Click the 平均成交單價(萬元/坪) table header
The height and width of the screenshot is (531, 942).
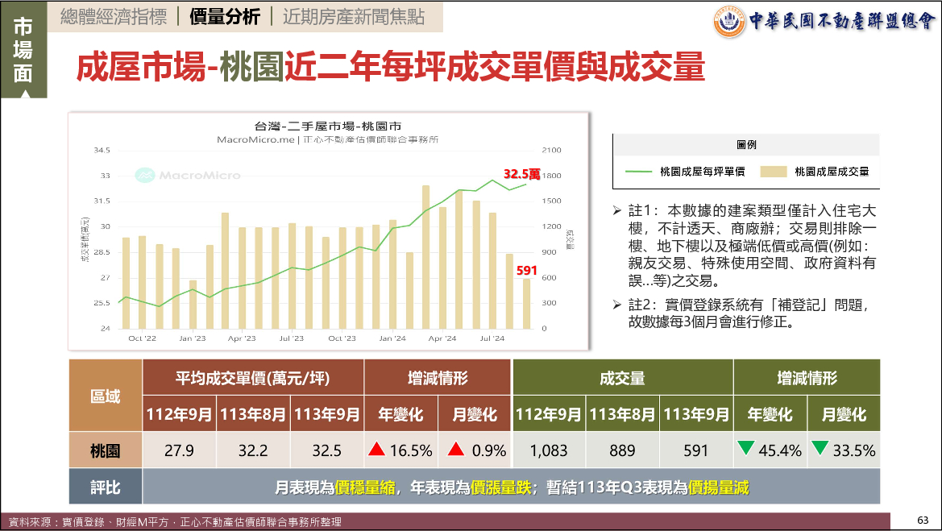(253, 378)
